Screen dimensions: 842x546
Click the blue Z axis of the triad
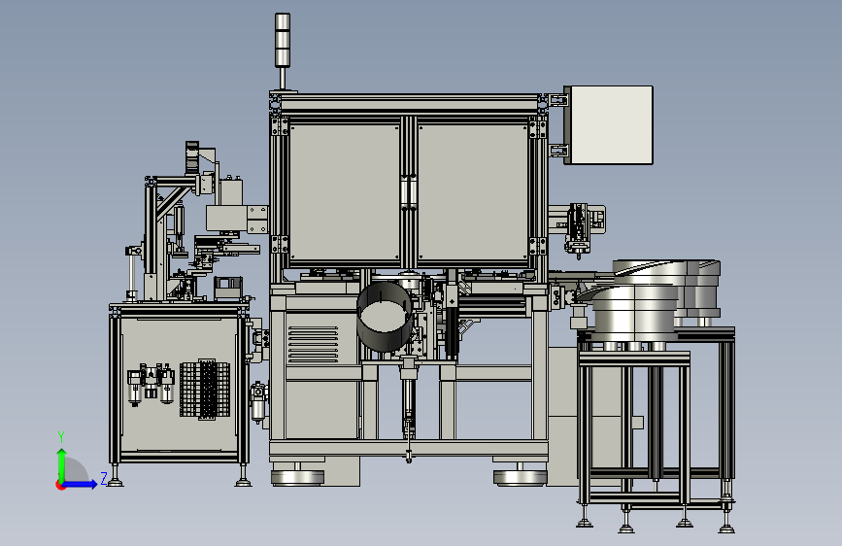click(x=81, y=484)
